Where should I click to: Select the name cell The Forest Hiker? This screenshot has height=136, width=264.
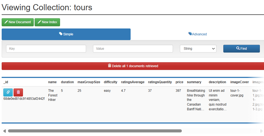(x=53, y=95)
